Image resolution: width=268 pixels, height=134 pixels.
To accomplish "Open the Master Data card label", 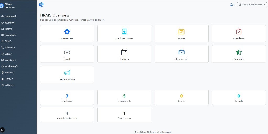I will click(67, 38).
